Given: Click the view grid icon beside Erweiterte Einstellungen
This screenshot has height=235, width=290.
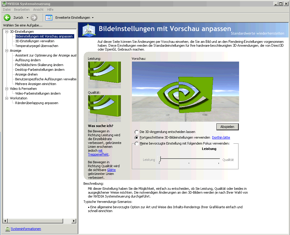Looking at the screenshot, I should 49,18.
